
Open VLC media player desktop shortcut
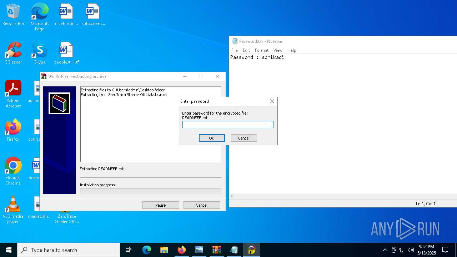click(13, 210)
